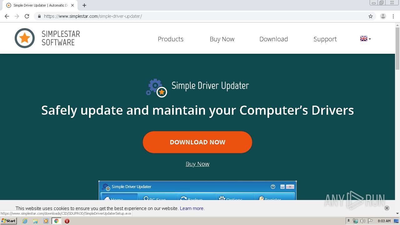
Task: Click the volume speaker tray icon
Action: coord(362,221)
